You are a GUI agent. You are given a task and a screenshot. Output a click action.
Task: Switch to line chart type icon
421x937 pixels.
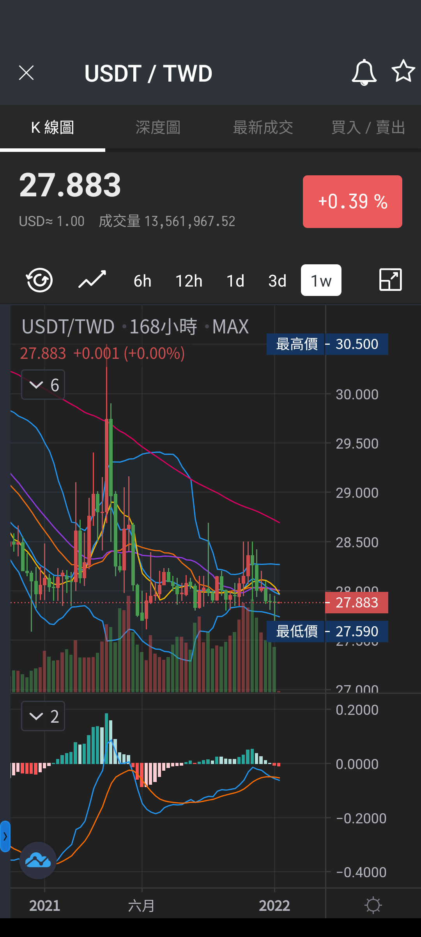(x=92, y=280)
